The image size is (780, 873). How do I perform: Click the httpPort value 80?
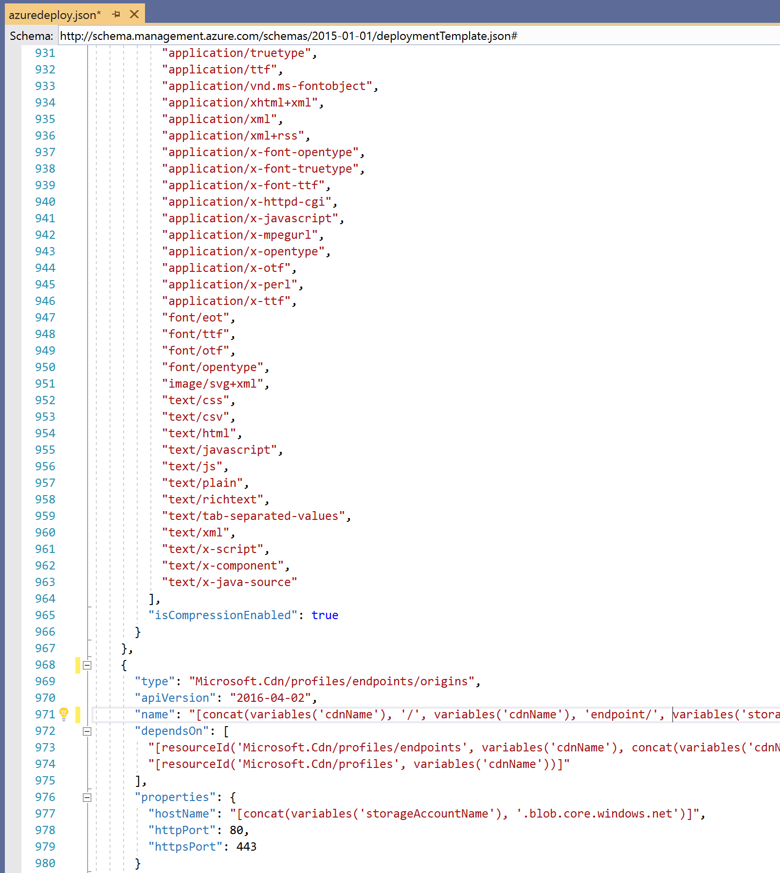pyautogui.click(x=236, y=830)
